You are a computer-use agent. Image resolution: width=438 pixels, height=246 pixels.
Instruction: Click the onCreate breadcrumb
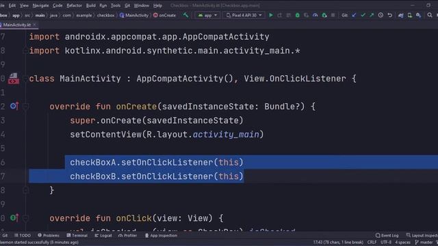164,15
